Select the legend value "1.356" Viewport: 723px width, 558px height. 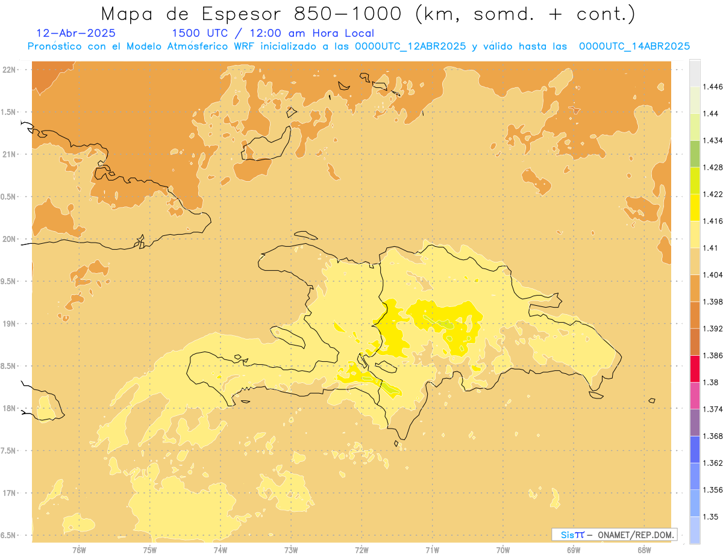point(713,490)
